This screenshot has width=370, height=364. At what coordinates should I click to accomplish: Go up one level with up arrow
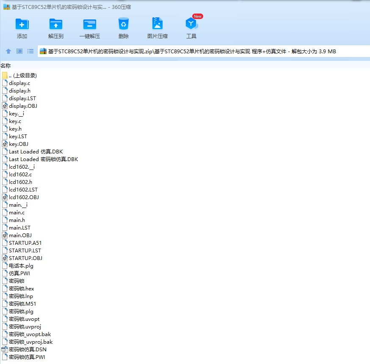8,51
